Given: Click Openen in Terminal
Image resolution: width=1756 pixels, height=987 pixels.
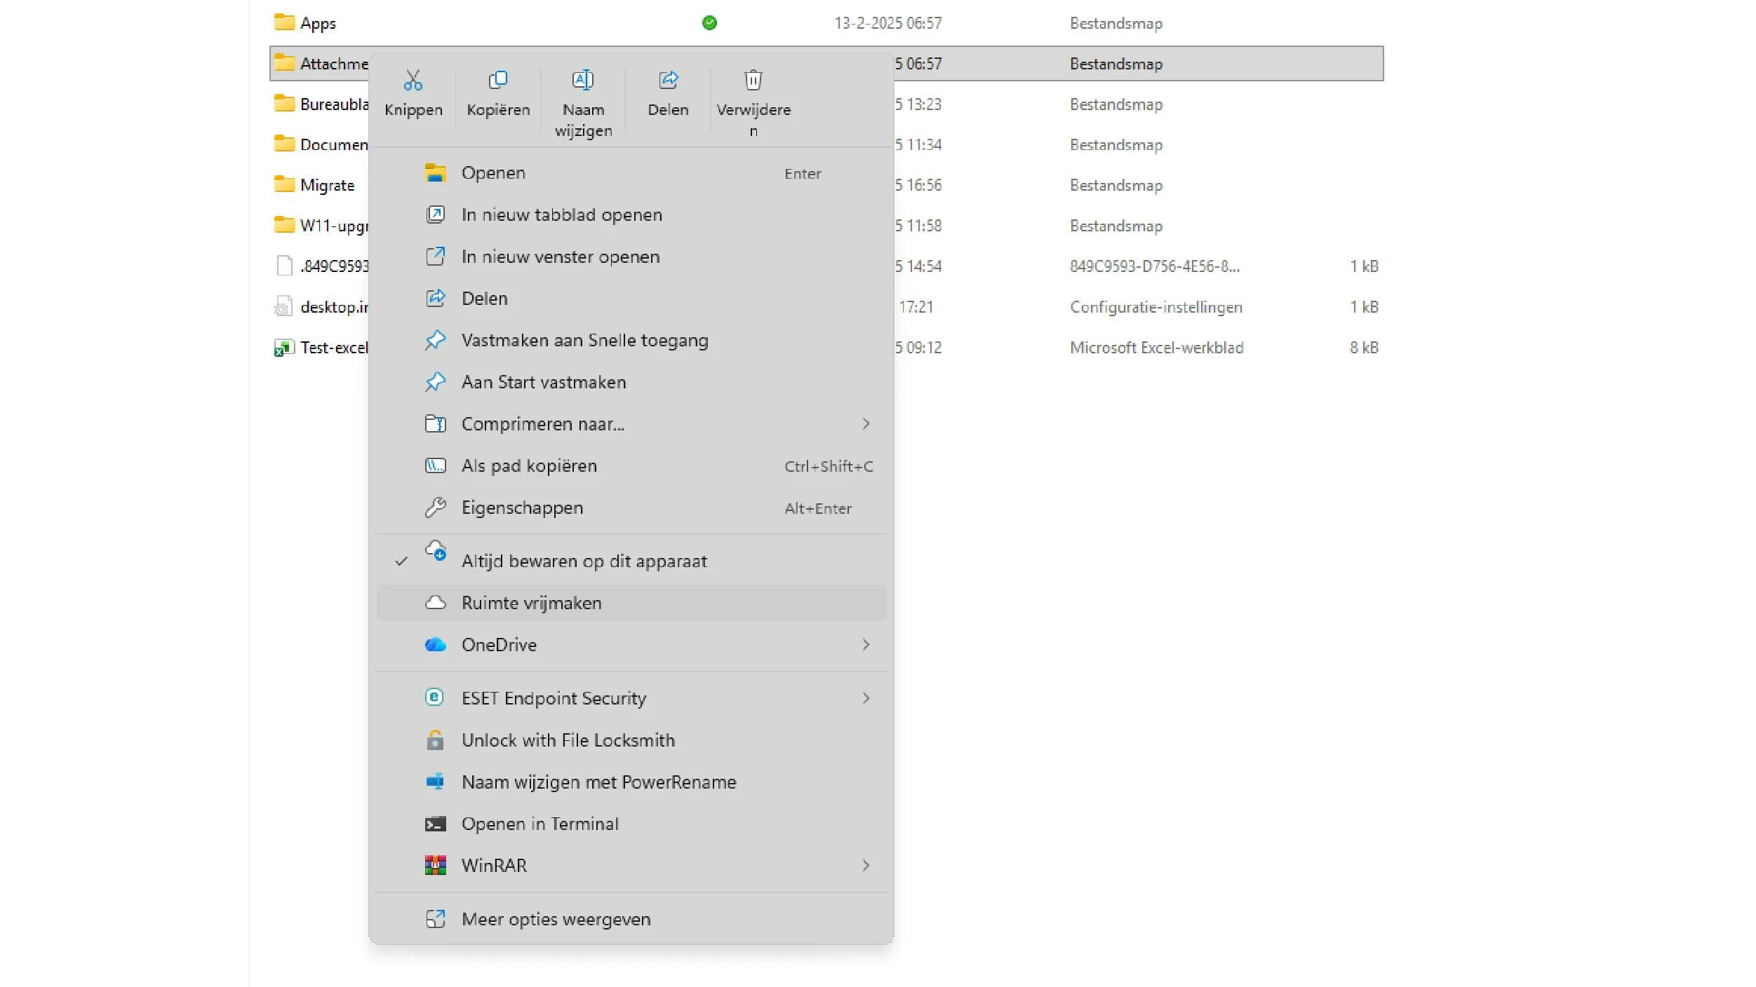Looking at the screenshot, I should pyautogui.click(x=539, y=824).
